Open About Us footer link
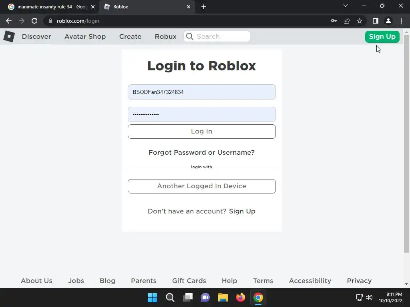Screen dimensions: 410x307 (36, 281)
